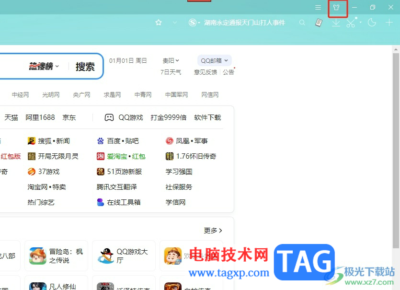Image resolution: width=400 pixels, height=290 pixels.
Task: Expand the QQ邮箱 dropdown
Action: (214, 60)
